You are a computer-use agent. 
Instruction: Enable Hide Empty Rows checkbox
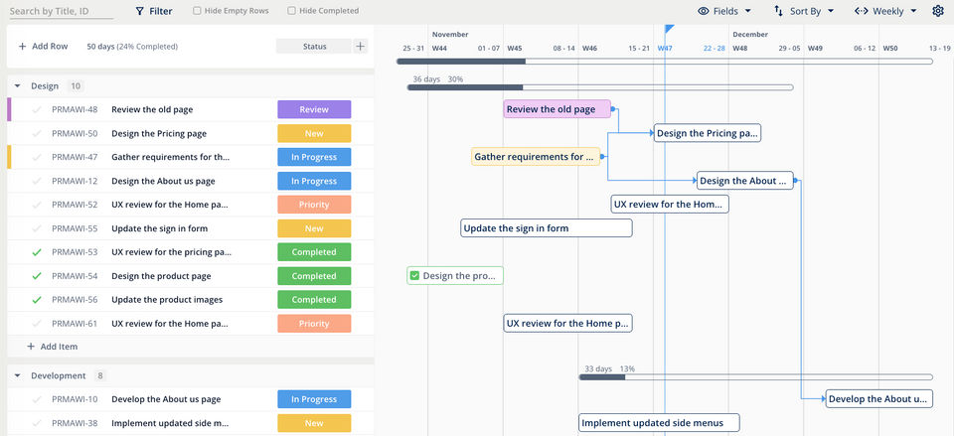point(197,11)
